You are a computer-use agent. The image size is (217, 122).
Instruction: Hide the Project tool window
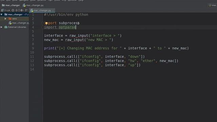click(x=26, y=10)
